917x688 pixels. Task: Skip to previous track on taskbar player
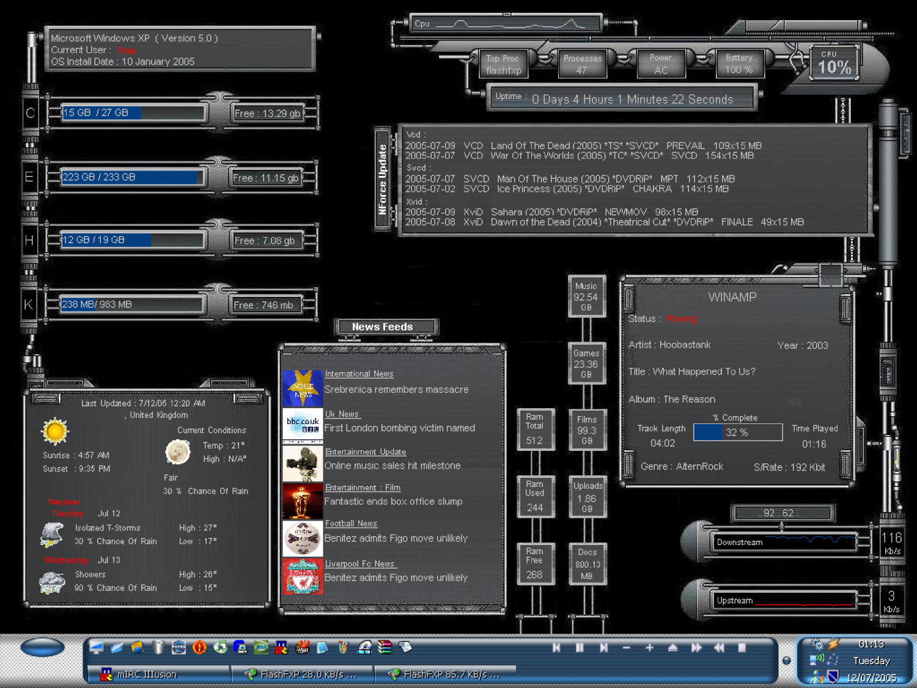pyautogui.click(x=556, y=648)
